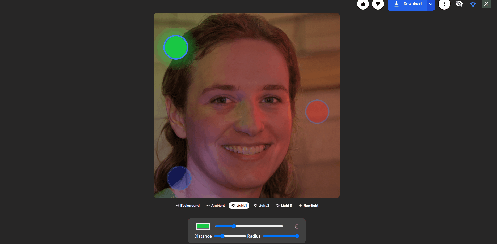The image size is (497, 244).
Task: Click the thumbs up icon
Action: pyautogui.click(x=363, y=4)
